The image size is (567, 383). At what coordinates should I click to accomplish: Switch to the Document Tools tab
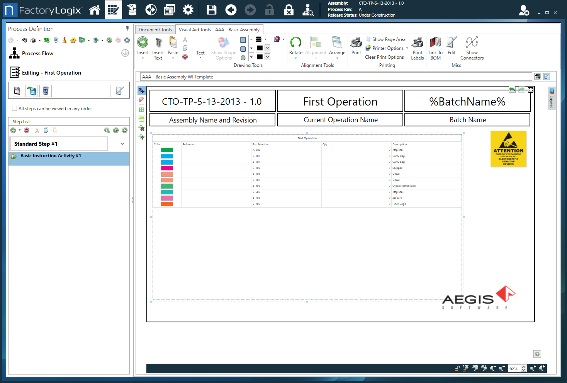click(155, 30)
